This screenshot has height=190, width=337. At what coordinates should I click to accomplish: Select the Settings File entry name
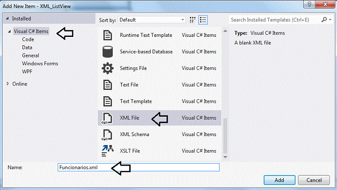click(133, 68)
